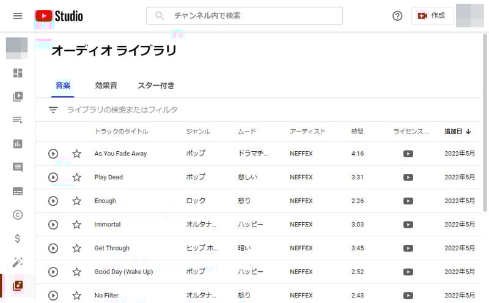This screenshot has height=303, width=489.
Task: Click YouTube license icon for Play Dead
Action: (408, 178)
